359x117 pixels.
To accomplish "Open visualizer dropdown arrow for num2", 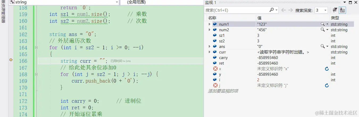I will 327,30.
